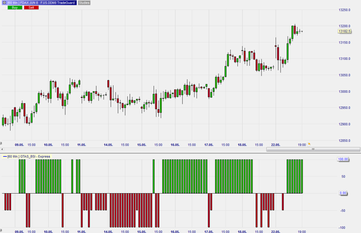Click the 13200.0 price axis label
The height and width of the screenshot is (233, 361).
pos(345,26)
